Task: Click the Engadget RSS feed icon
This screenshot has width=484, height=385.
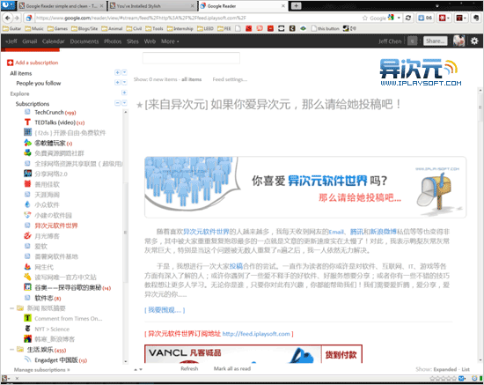Action: (x=27, y=359)
